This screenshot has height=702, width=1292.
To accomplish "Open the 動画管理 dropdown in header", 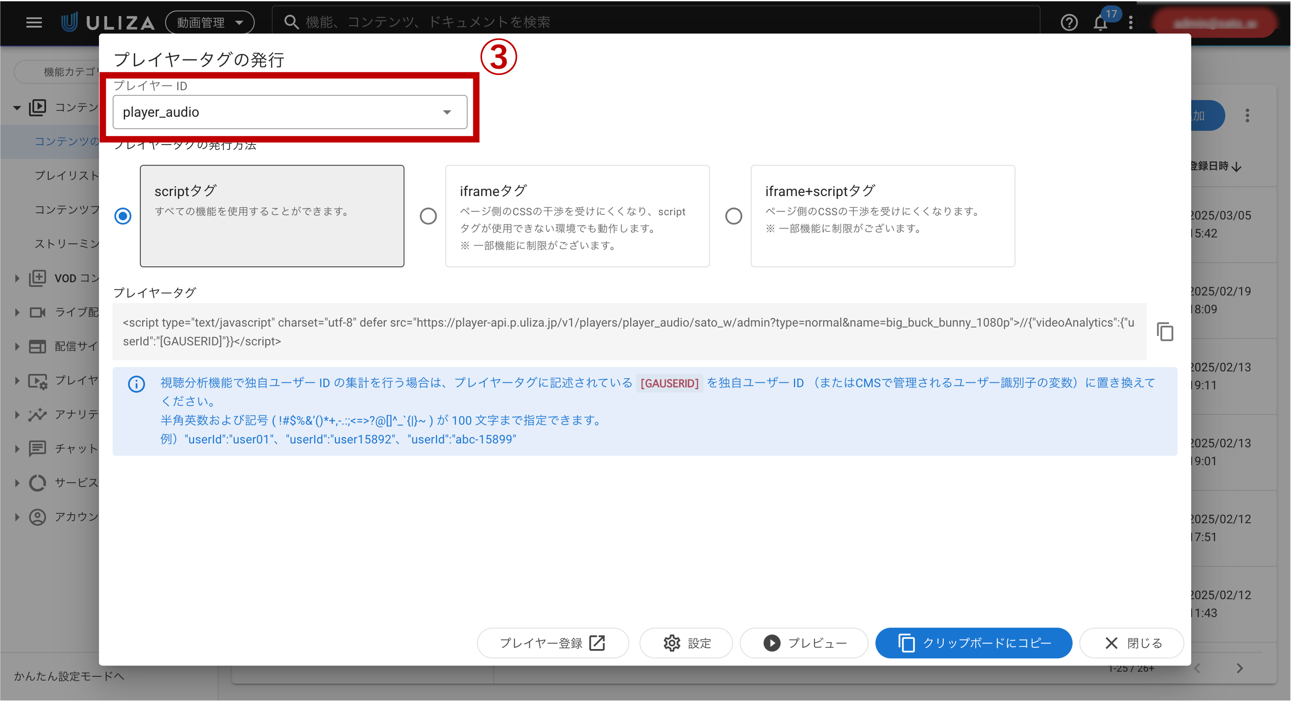I will tap(210, 22).
